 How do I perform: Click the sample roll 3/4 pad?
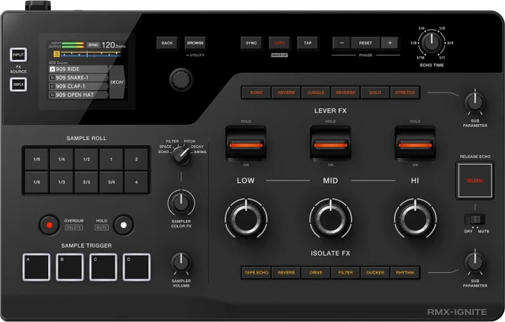(x=111, y=182)
